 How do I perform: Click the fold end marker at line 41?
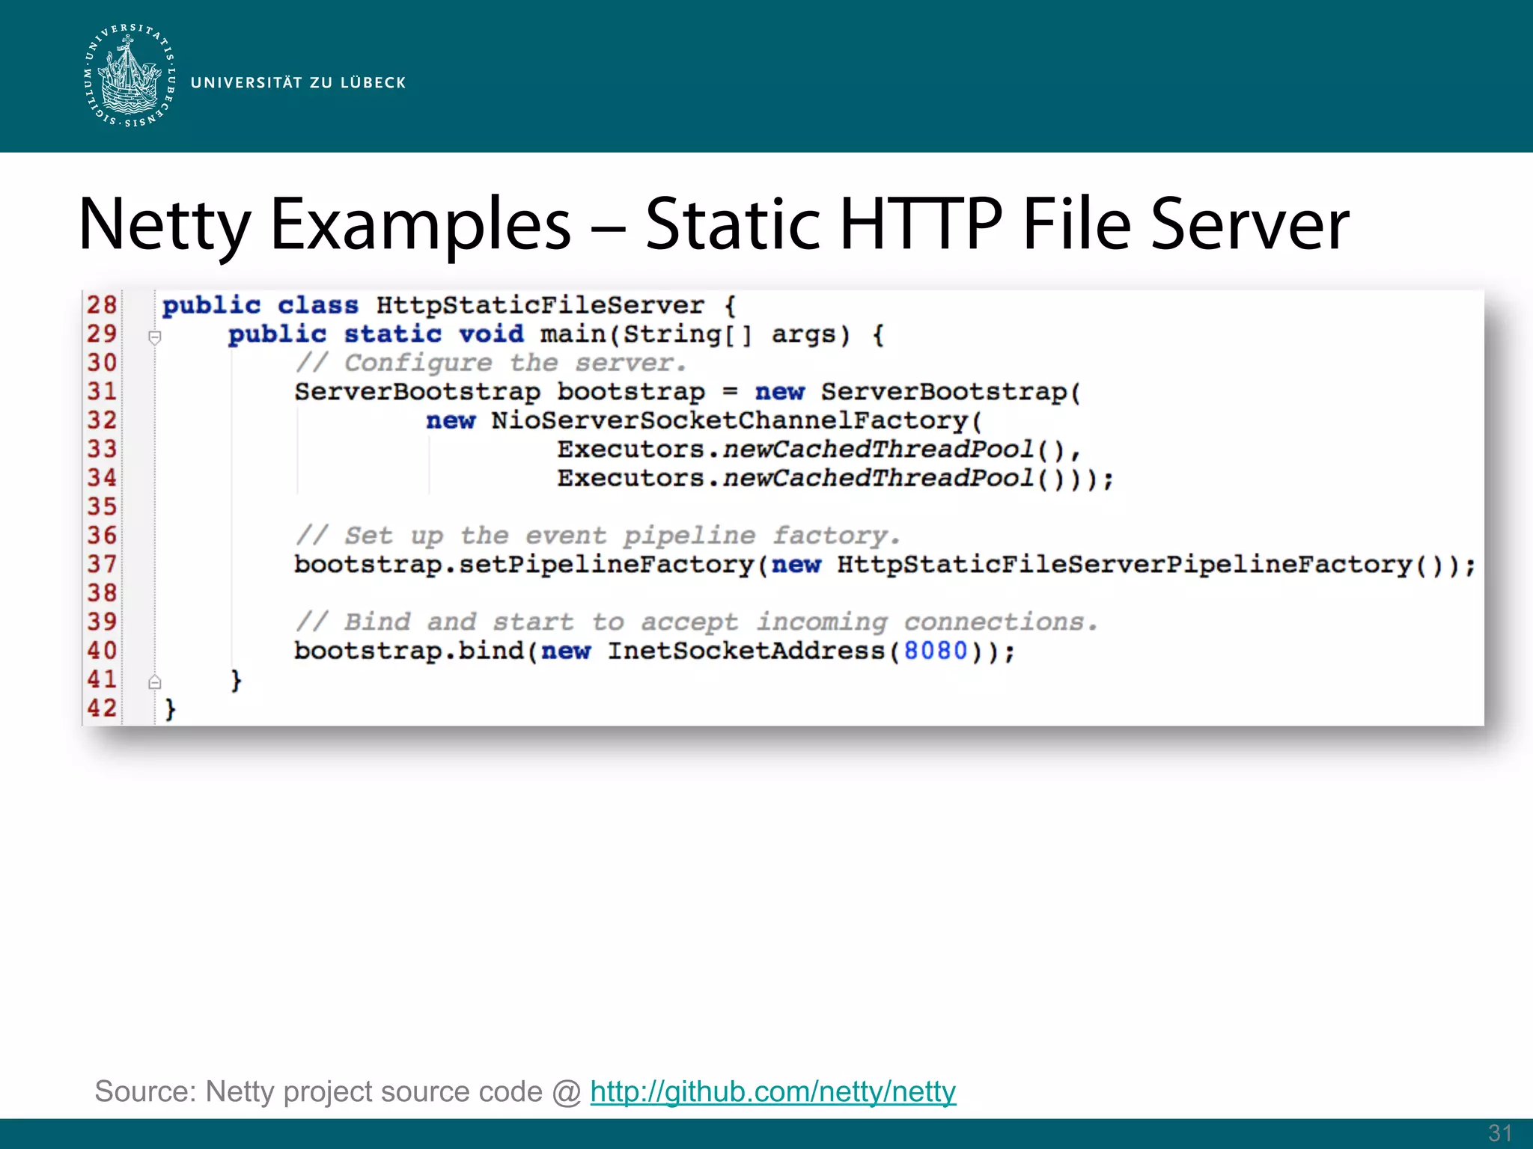pyautogui.click(x=155, y=682)
